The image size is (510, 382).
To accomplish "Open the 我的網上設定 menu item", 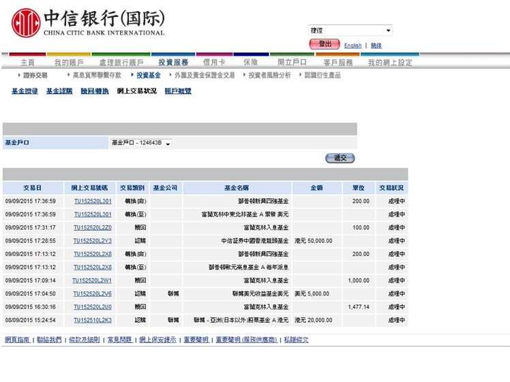I will point(390,63).
